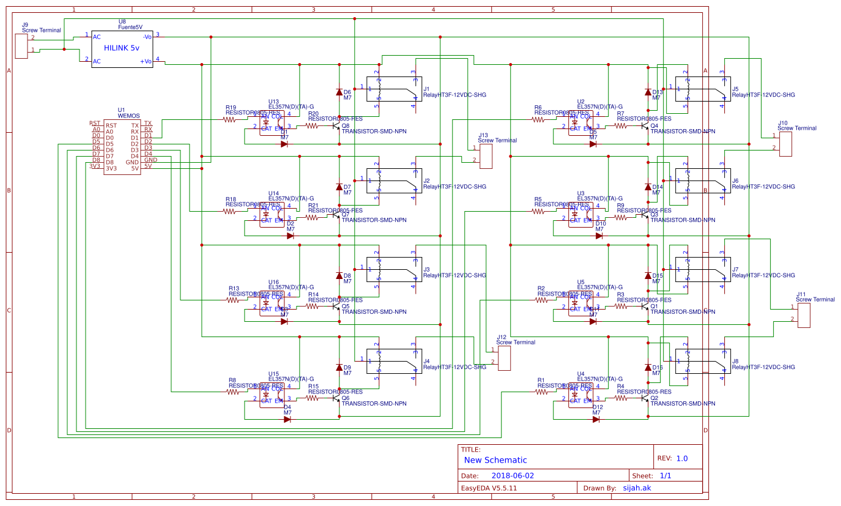
Task: Select the Q8 NPN transistor symbol
Action: pos(335,125)
